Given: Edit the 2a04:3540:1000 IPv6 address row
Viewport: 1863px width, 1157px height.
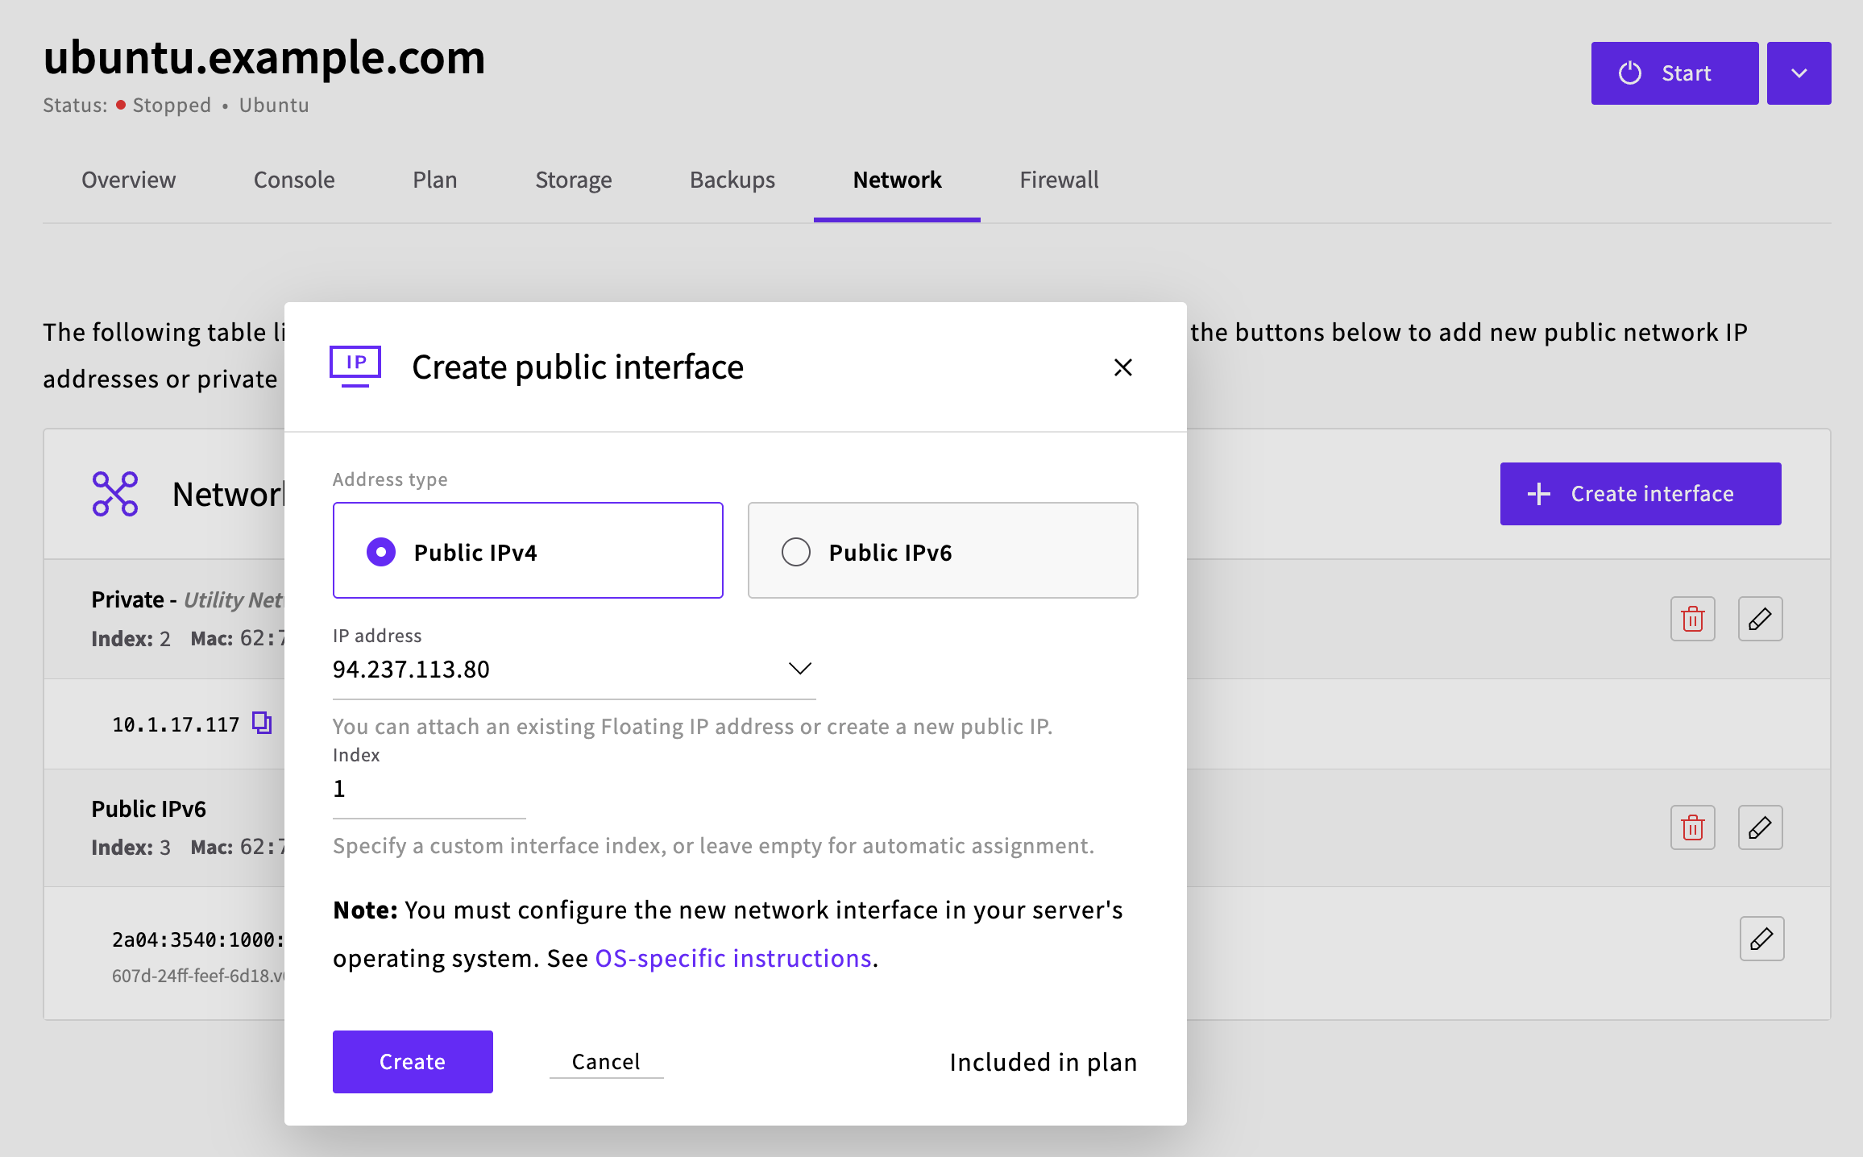Looking at the screenshot, I should pyautogui.click(x=1762, y=939).
